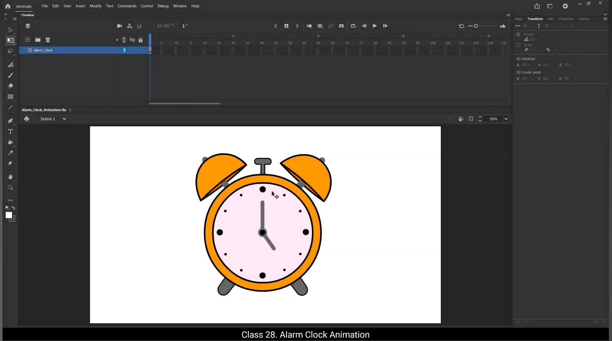Select the Text tool
This screenshot has width=612, height=341.
(x=10, y=131)
